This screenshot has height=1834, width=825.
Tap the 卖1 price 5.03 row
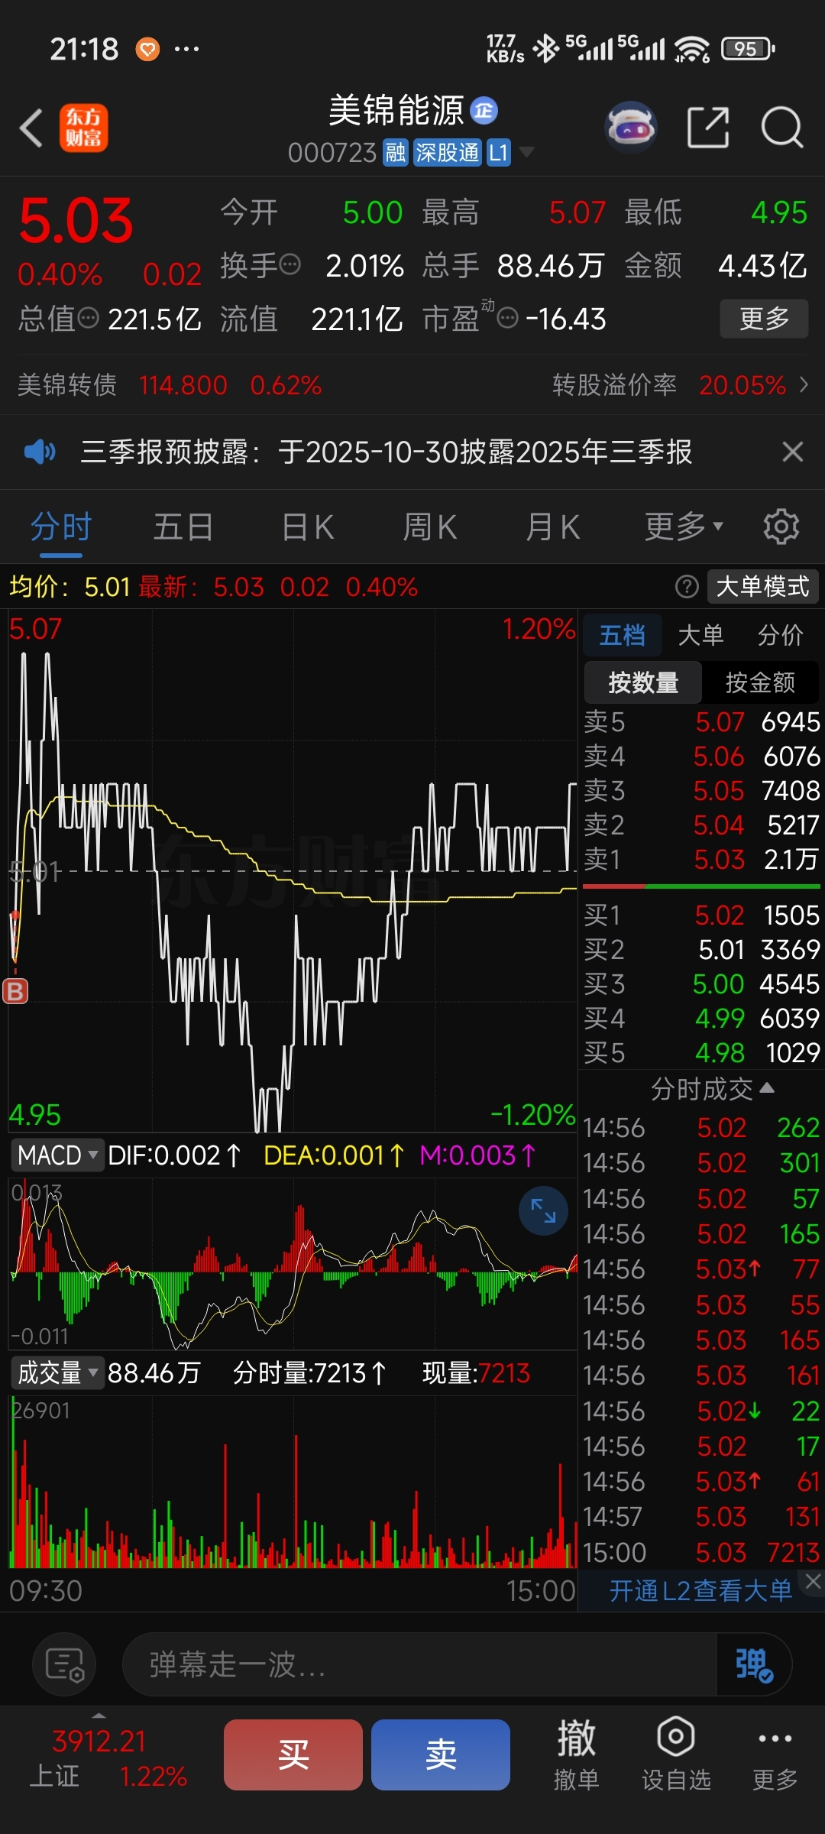[x=701, y=859]
